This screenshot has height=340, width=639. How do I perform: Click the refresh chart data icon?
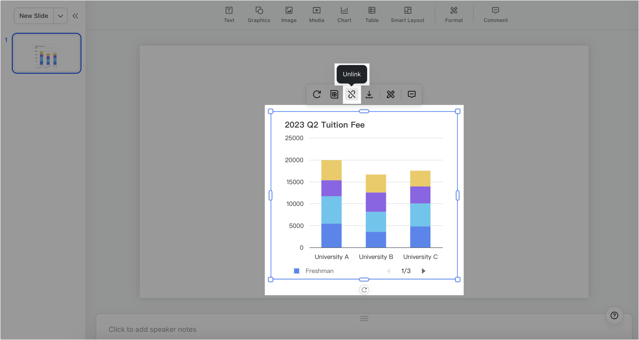coord(317,94)
